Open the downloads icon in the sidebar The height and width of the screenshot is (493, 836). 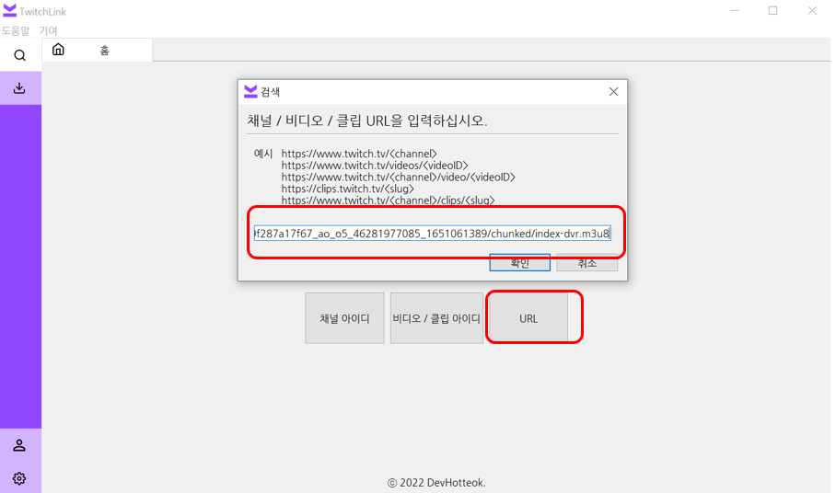[x=19, y=88]
